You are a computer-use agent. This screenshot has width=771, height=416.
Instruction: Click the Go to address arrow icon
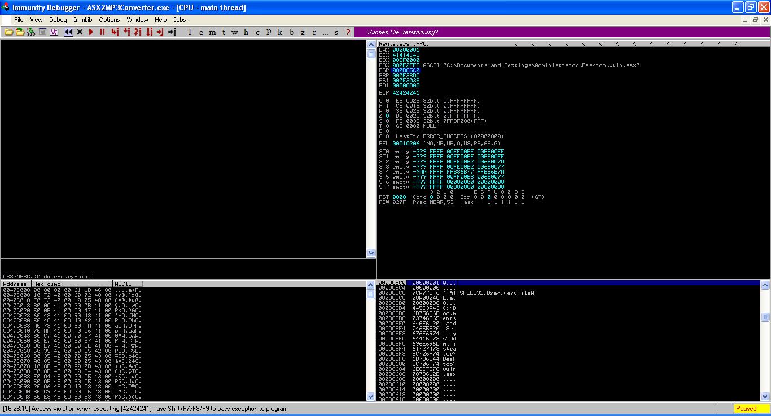(172, 32)
